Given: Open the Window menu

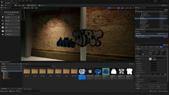Looking at the screenshot, I should click(12, 1).
